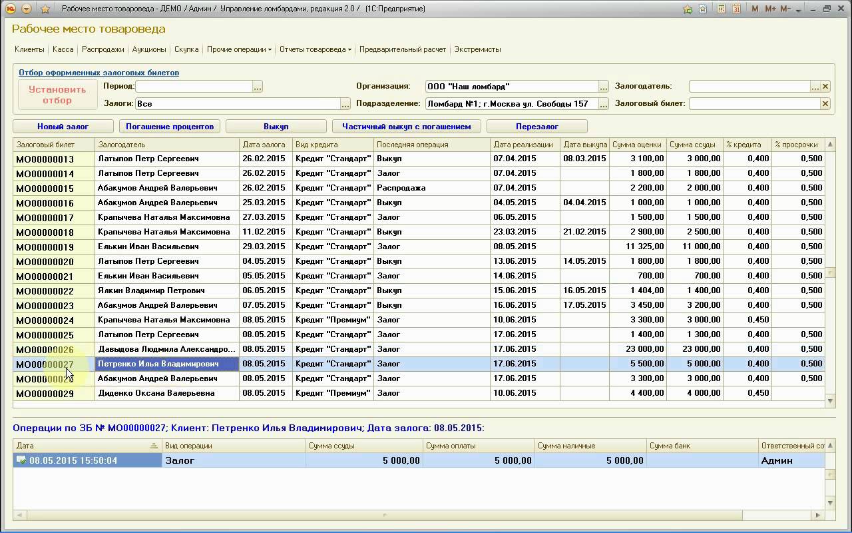Open the Аукционы section
The width and height of the screenshot is (852, 533).
tap(149, 49)
